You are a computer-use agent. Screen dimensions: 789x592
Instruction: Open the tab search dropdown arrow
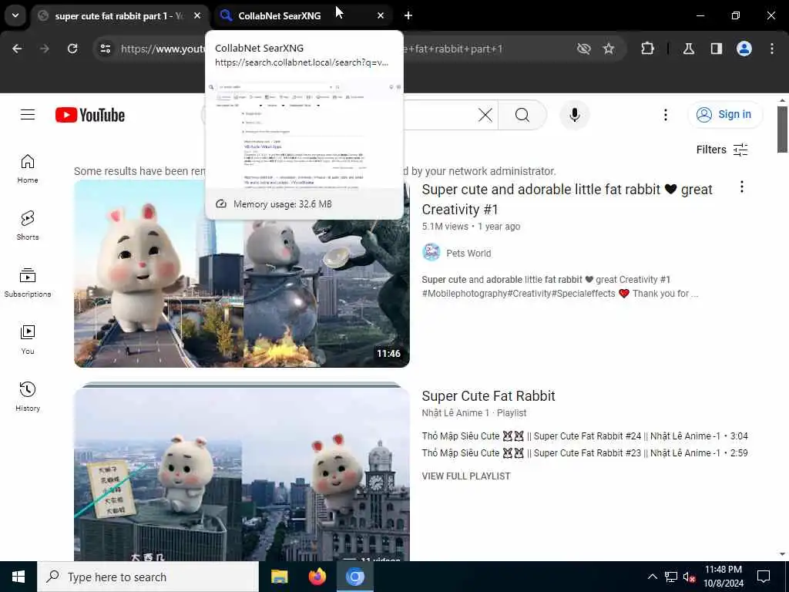pos(15,15)
